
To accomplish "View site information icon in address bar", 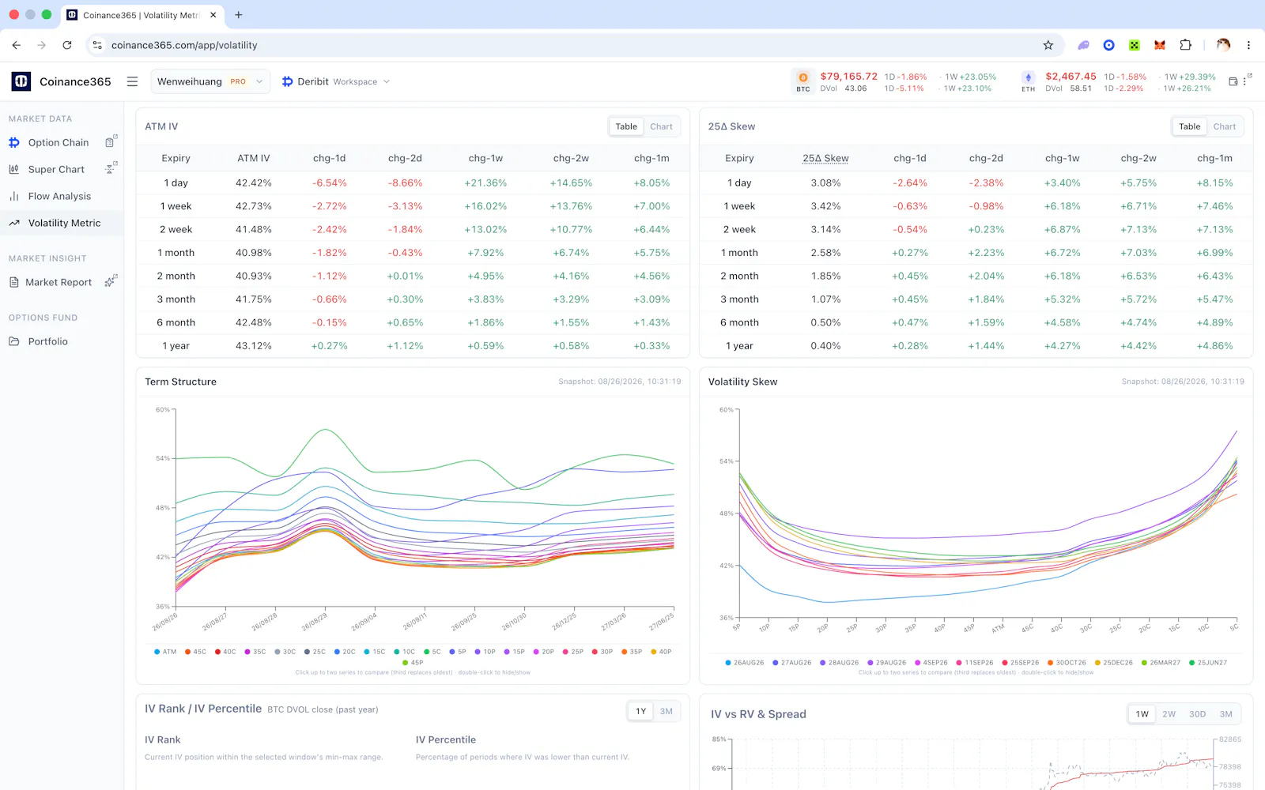I will tap(97, 45).
